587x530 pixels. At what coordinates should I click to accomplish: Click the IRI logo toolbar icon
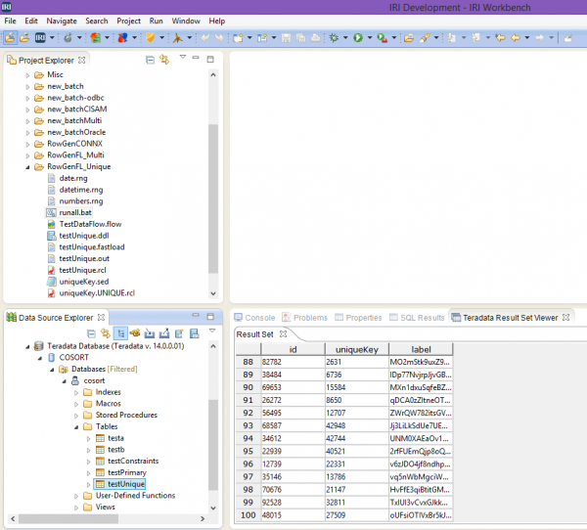[40, 37]
